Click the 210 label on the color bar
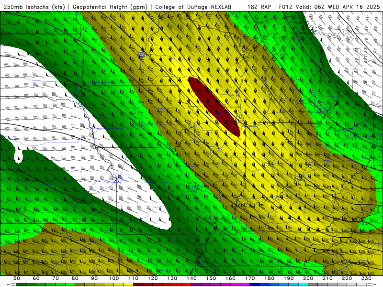The width and height of the screenshot is (383, 287). tap(327, 278)
